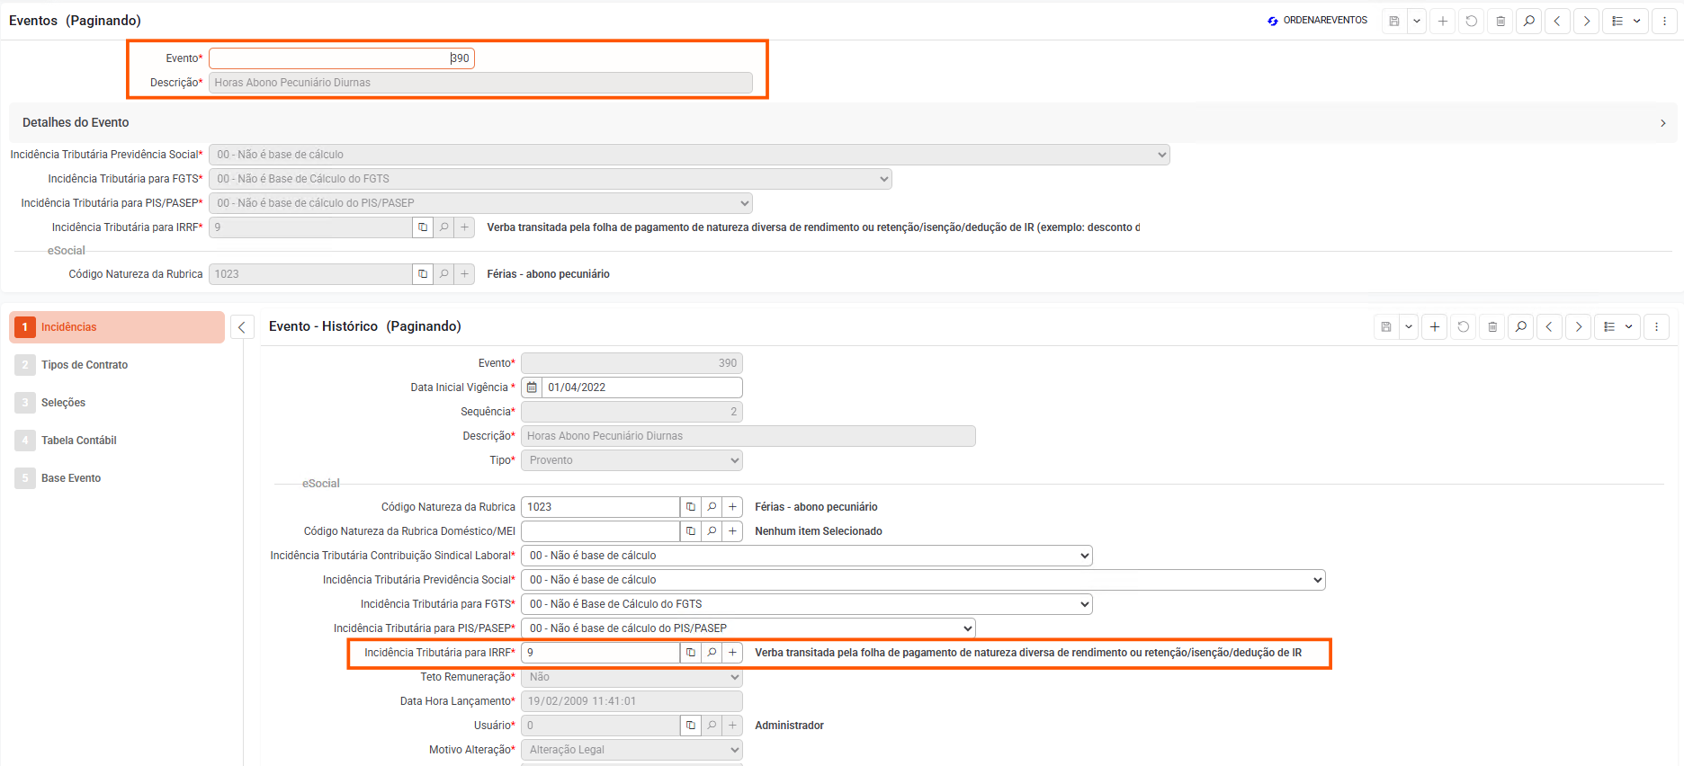This screenshot has height=766, width=1684.
Task: Click the plus icon next to Incidência Tributária para IRRF in Histórico
Action: (x=732, y=653)
